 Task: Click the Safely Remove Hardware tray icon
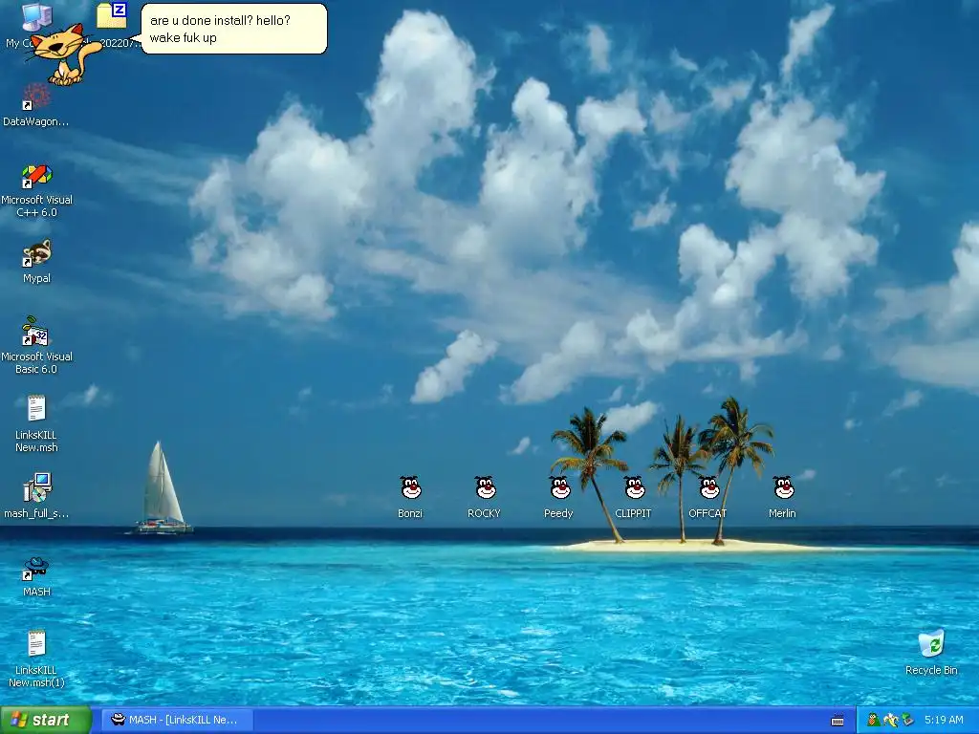coord(907,721)
